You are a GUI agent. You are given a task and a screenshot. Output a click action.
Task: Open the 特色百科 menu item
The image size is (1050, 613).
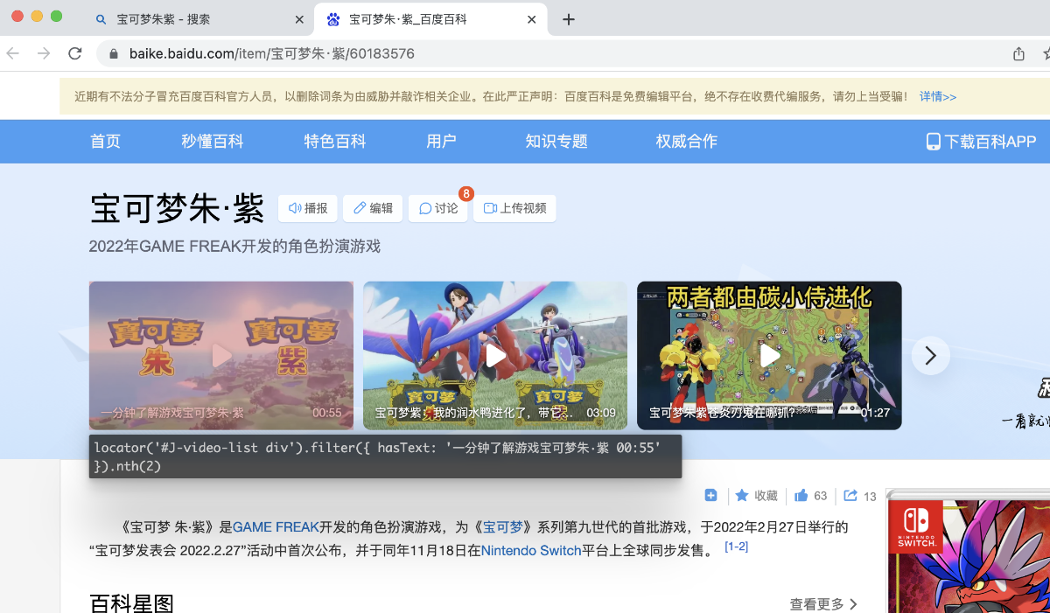[x=335, y=142]
